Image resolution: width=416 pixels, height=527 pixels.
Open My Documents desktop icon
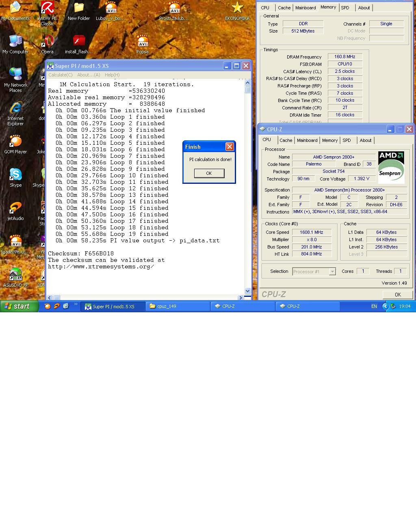(x=15, y=11)
